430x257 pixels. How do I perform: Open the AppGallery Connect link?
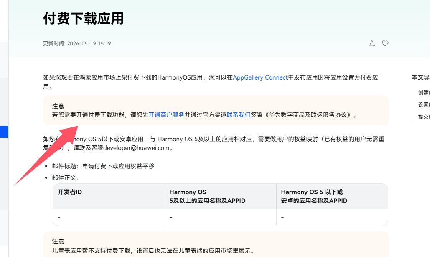(x=260, y=77)
